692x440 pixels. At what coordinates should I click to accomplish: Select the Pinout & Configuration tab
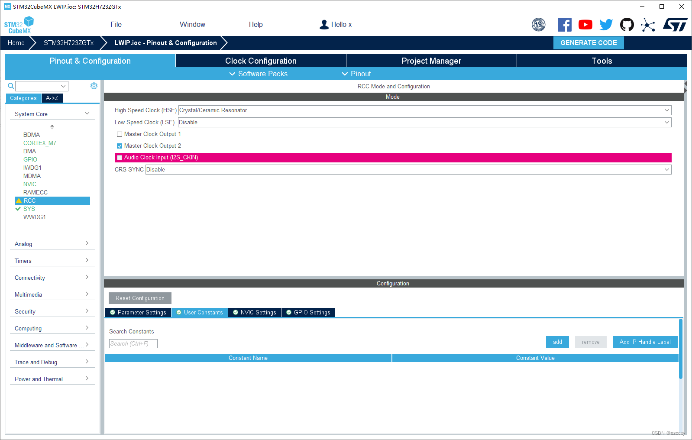90,61
